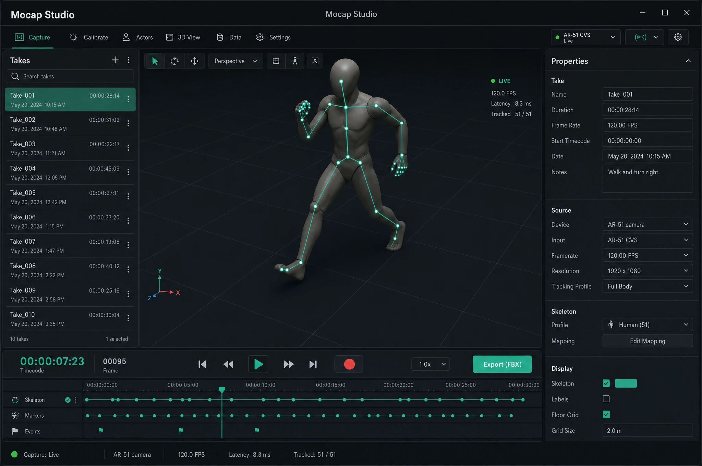Click the Export (FBX) button

click(x=502, y=364)
